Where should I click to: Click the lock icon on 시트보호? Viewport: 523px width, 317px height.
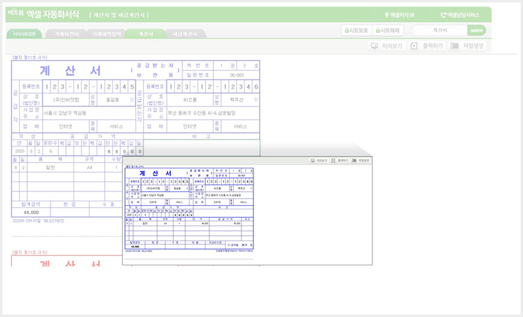coord(347,30)
